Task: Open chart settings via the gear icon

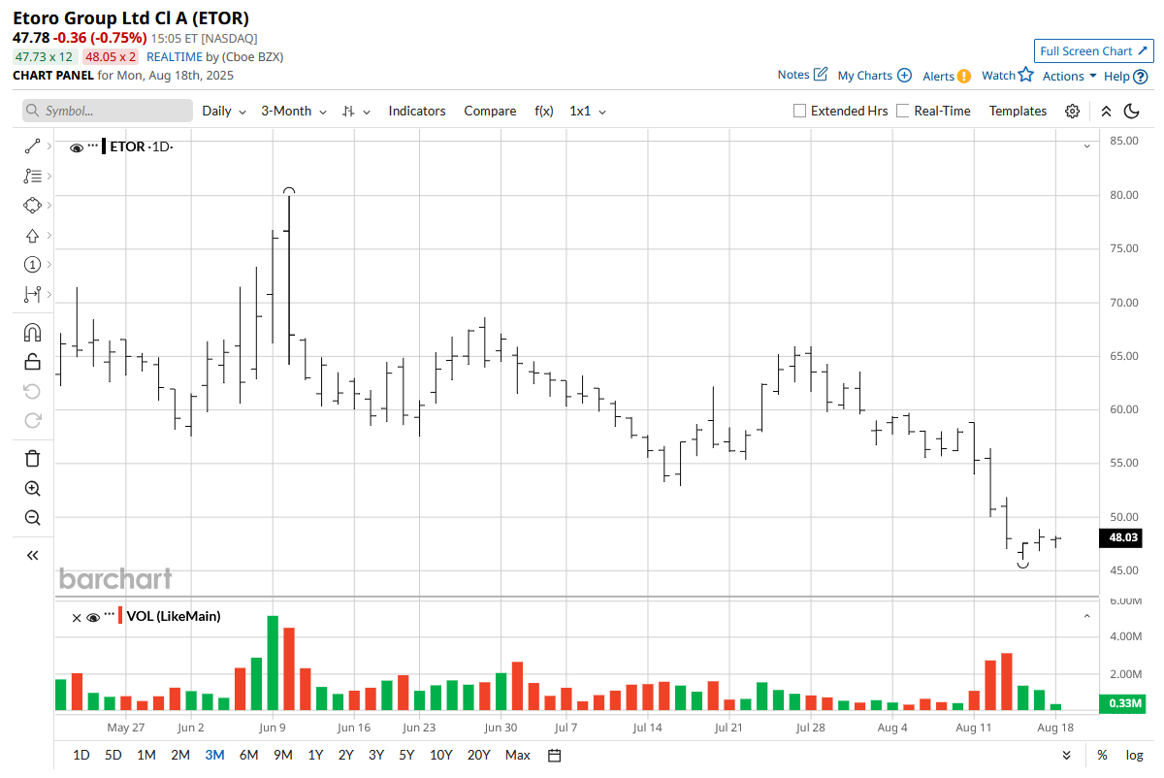Action: [1072, 111]
